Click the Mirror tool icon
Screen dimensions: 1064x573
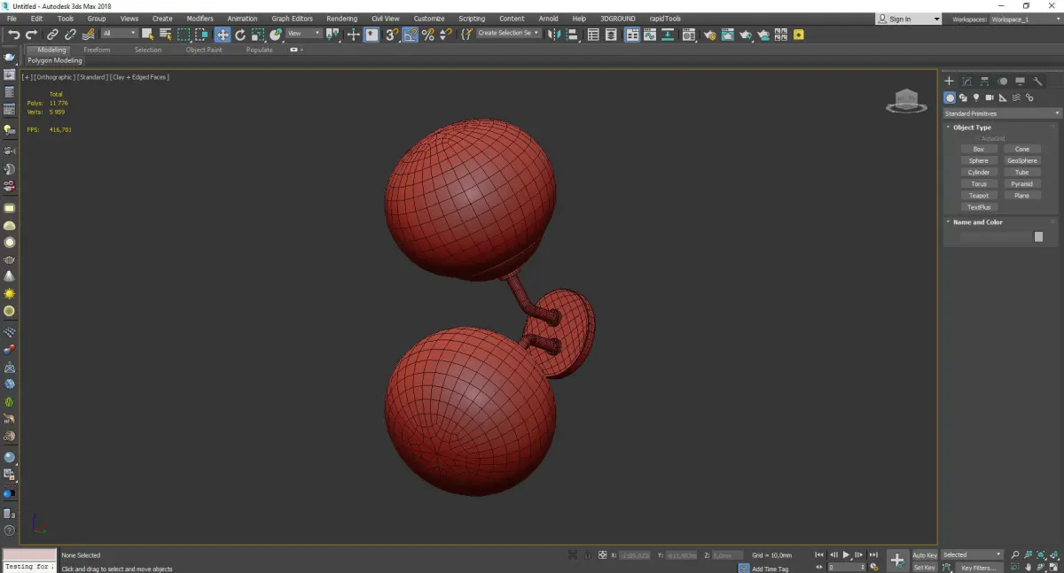tap(553, 35)
